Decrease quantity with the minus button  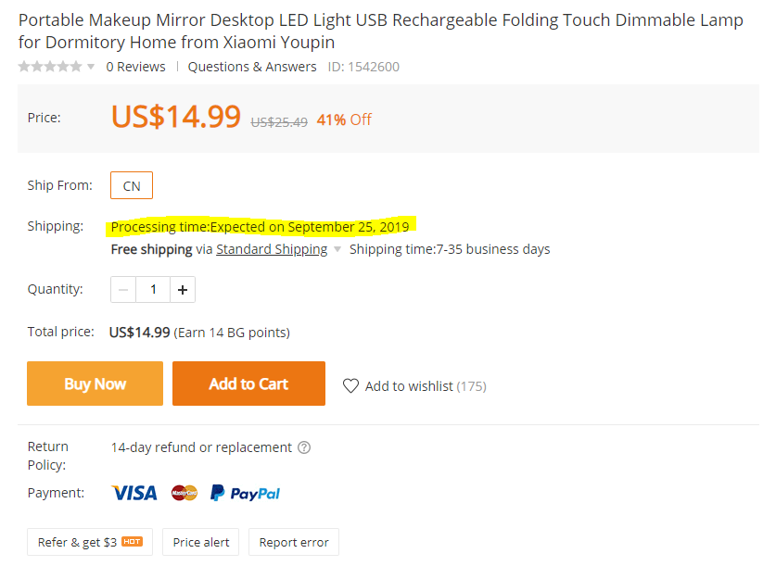[123, 290]
